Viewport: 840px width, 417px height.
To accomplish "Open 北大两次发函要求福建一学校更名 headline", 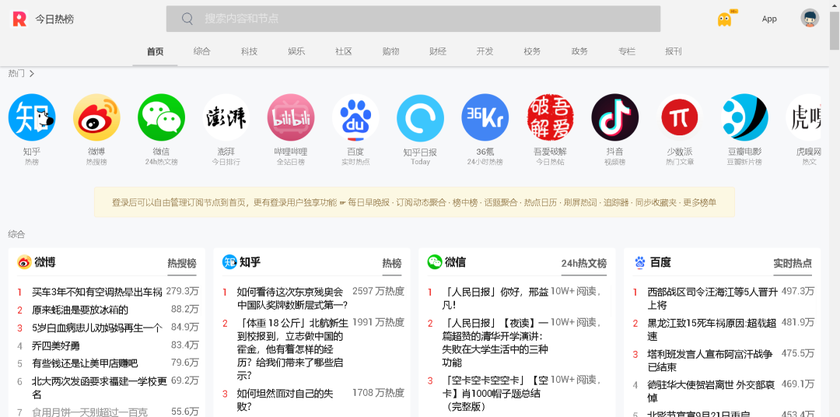I will pos(99,387).
